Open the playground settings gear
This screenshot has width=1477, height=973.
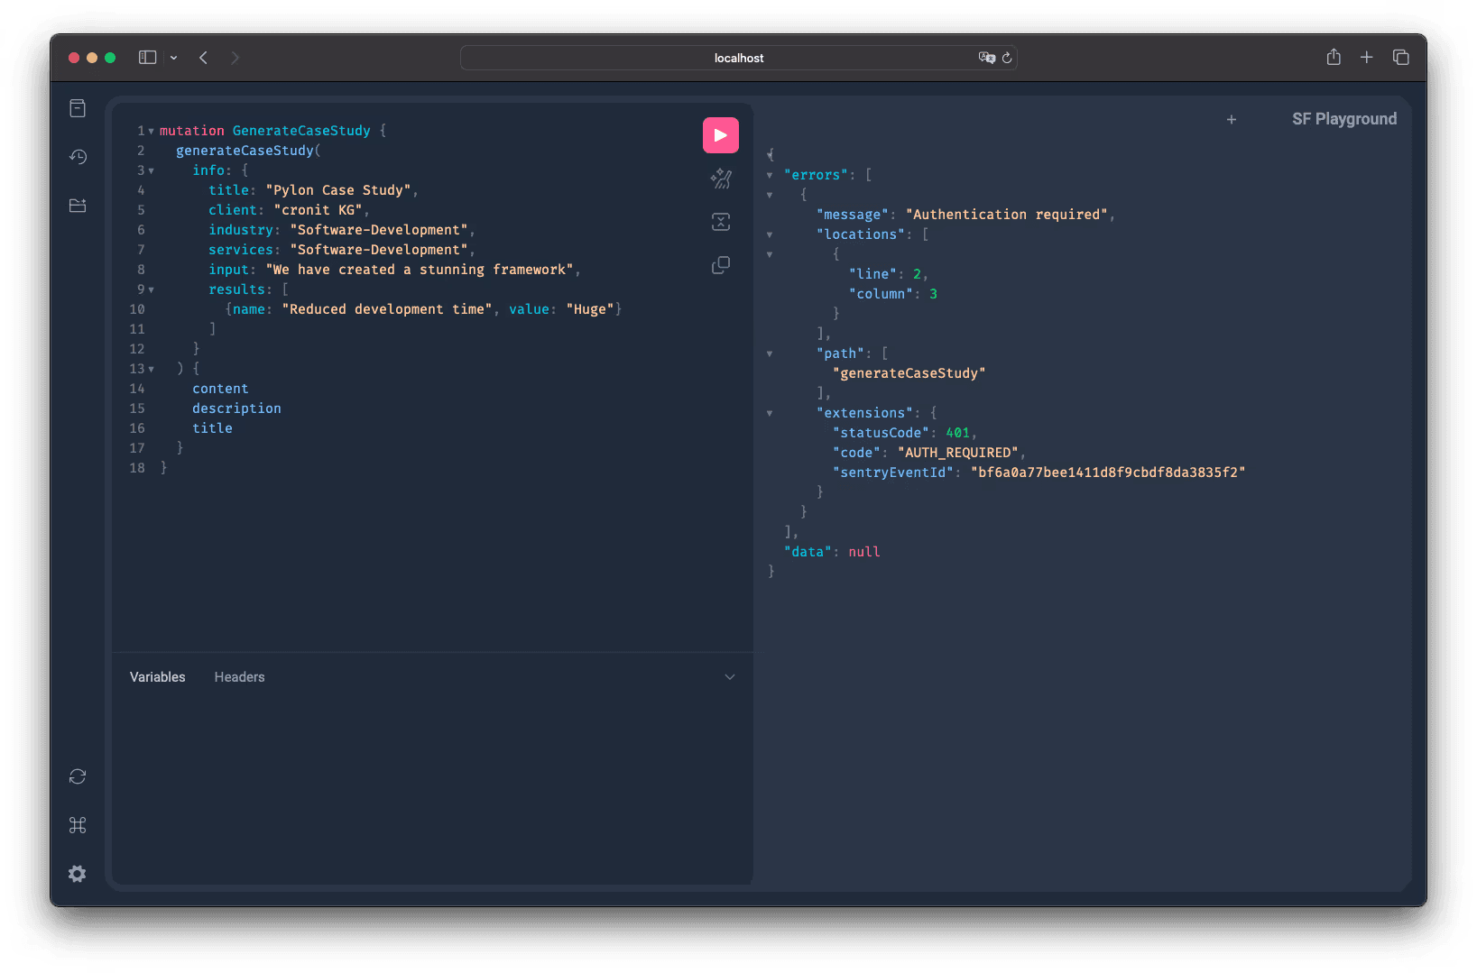click(x=77, y=874)
